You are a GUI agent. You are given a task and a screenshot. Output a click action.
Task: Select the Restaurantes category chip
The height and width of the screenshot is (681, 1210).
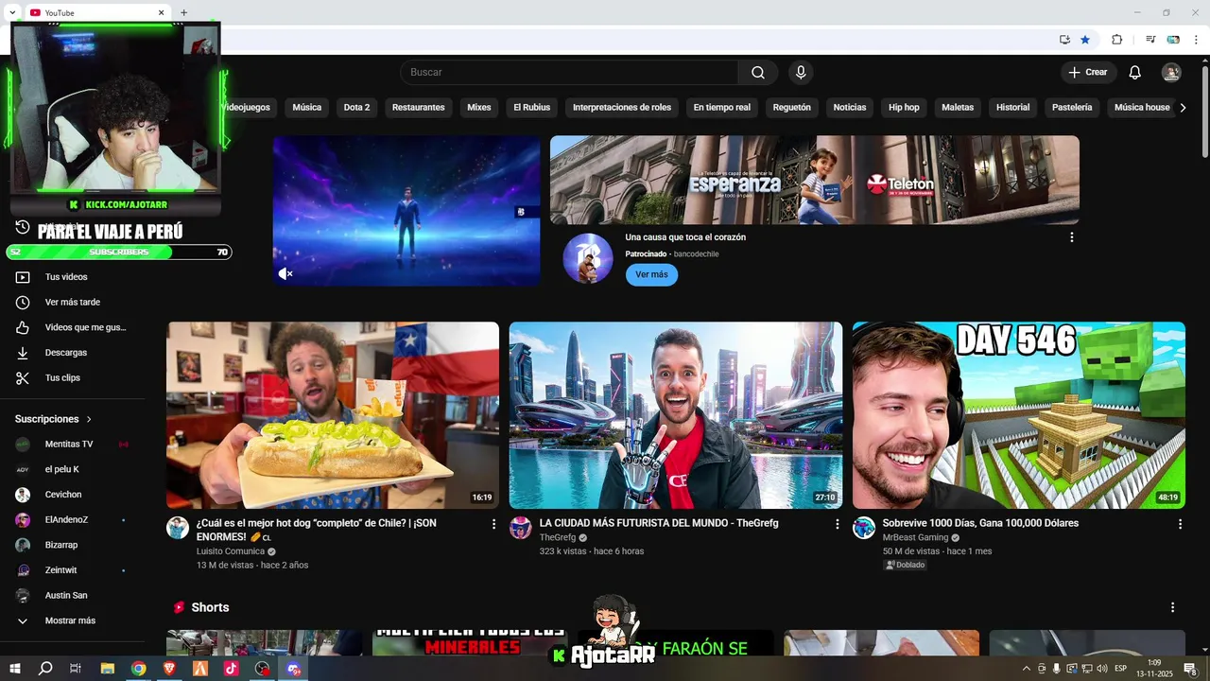pyautogui.click(x=418, y=108)
